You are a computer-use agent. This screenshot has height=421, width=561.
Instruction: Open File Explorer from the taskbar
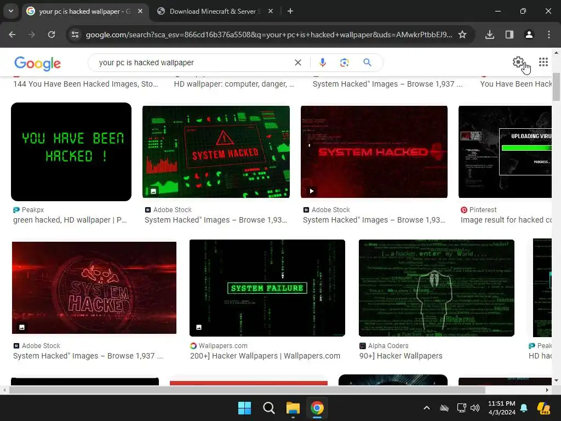[x=293, y=408]
